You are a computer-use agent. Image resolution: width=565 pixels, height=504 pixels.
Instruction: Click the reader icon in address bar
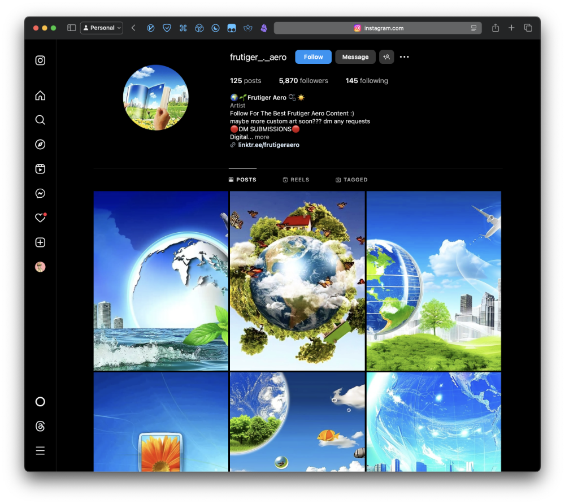(473, 28)
